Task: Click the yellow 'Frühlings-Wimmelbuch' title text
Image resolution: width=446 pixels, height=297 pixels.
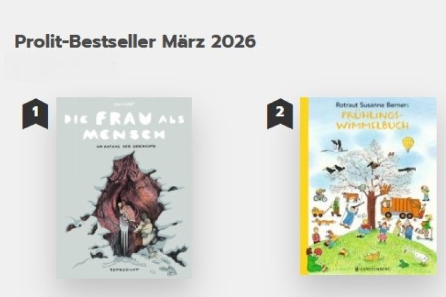Action: pyautogui.click(x=372, y=121)
